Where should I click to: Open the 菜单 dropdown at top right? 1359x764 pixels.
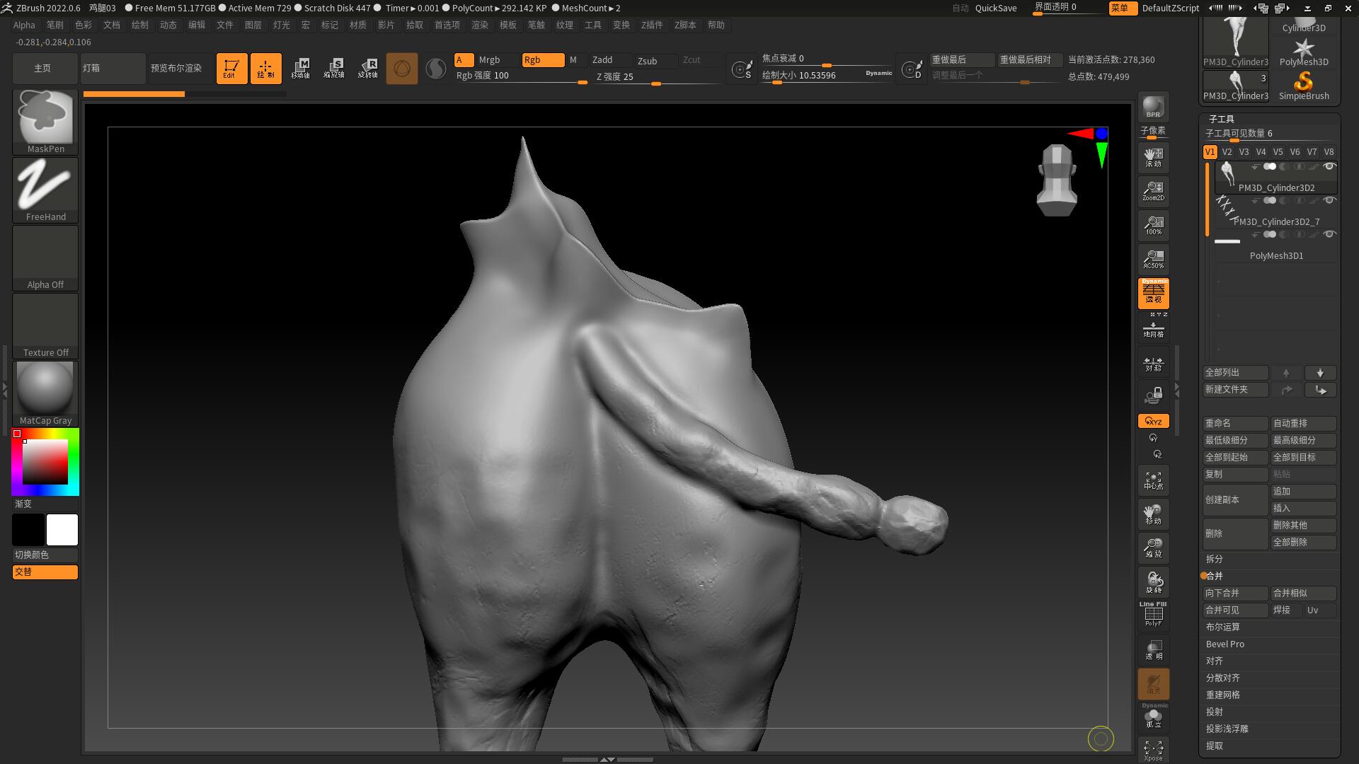(x=1122, y=8)
